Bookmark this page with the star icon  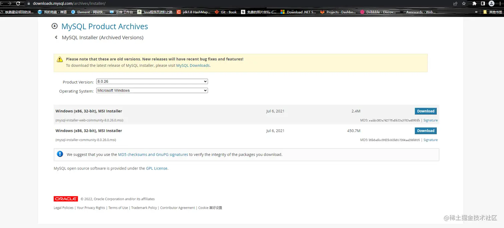pyautogui.click(x=464, y=3)
